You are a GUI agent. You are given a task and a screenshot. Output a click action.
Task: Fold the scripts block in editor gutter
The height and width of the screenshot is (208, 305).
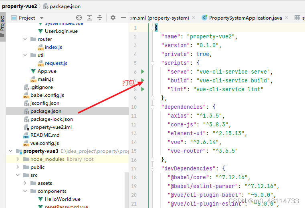[152, 63]
